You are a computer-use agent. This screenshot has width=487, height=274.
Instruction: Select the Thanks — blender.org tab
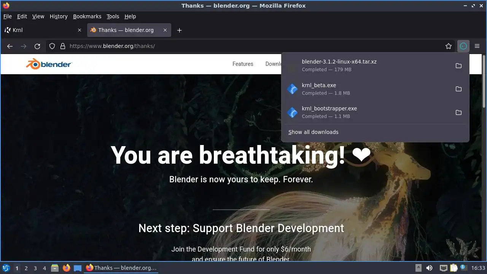click(x=129, y=30)
